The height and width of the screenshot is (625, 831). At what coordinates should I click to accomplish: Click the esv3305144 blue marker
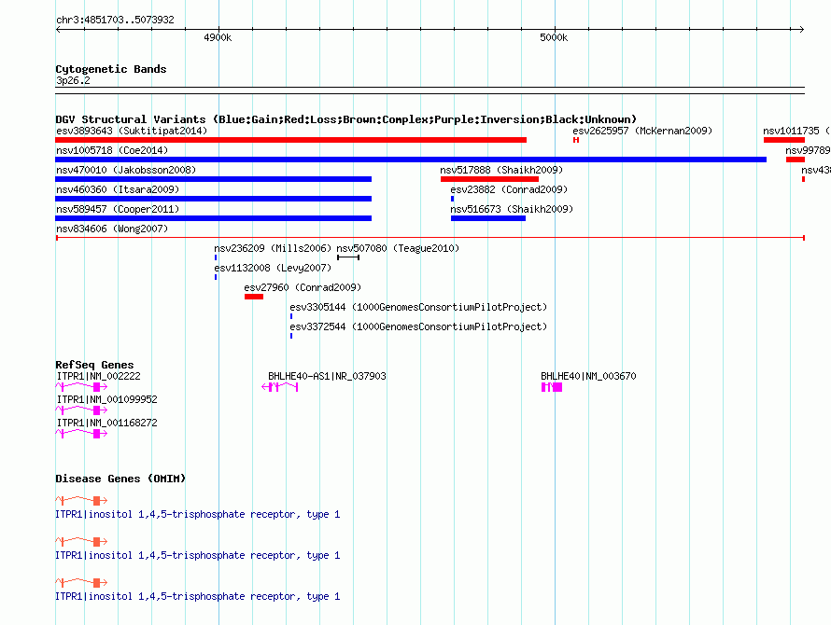(291, 316)
